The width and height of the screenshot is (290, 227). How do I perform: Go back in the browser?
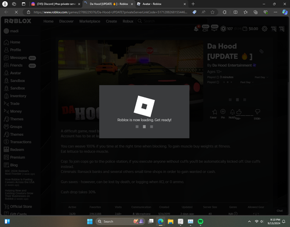tap(6, 12)
